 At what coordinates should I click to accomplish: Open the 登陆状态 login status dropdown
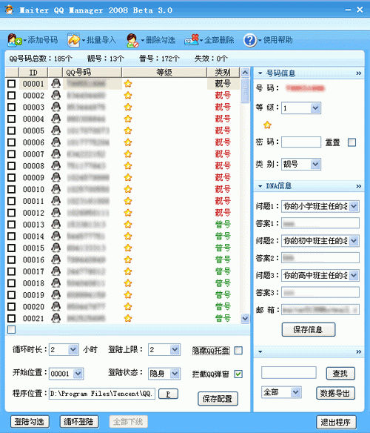175,374
